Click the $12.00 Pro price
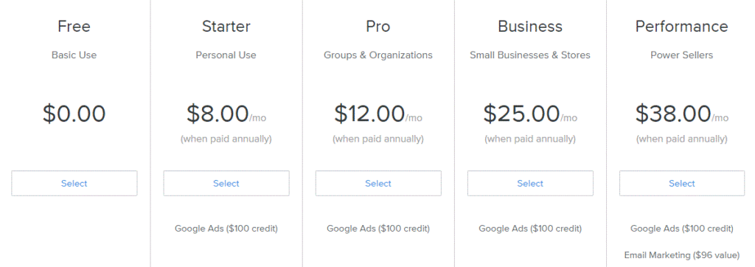 point(369,114)
